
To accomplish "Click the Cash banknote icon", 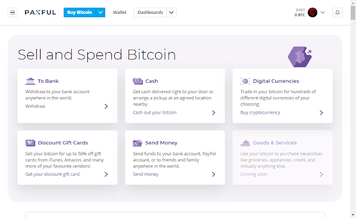I will [x=138, y=81].
